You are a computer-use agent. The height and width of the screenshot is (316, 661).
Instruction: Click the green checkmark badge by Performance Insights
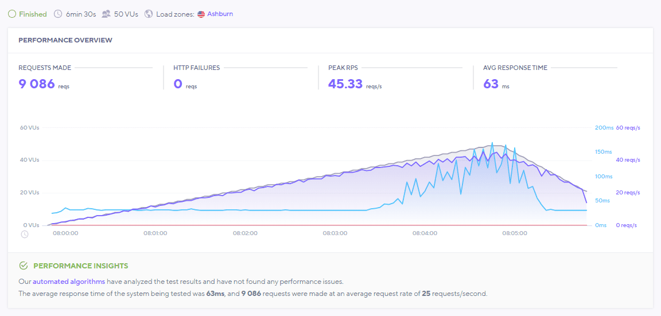[x=24, y=266]
